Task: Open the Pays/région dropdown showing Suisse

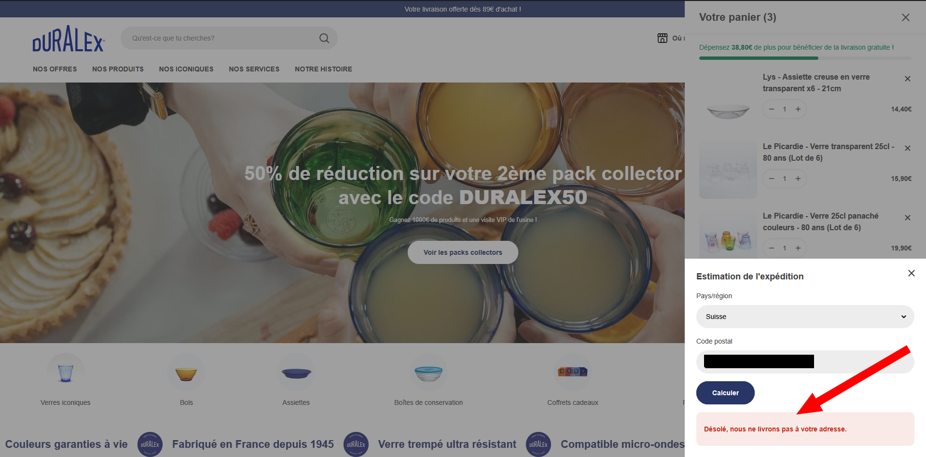Action: pos(805,317)
